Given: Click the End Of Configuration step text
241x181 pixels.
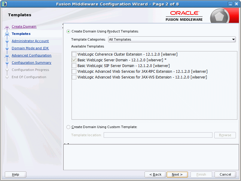Looking at the screenshot, I should point(29,77).
